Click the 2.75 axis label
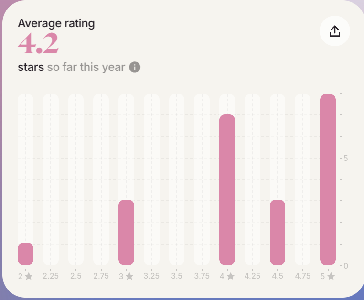The height and width of the screenshot is (300, 364). [x=101, y=276]
